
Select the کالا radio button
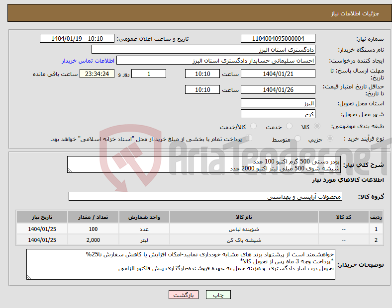pos(317,126)
